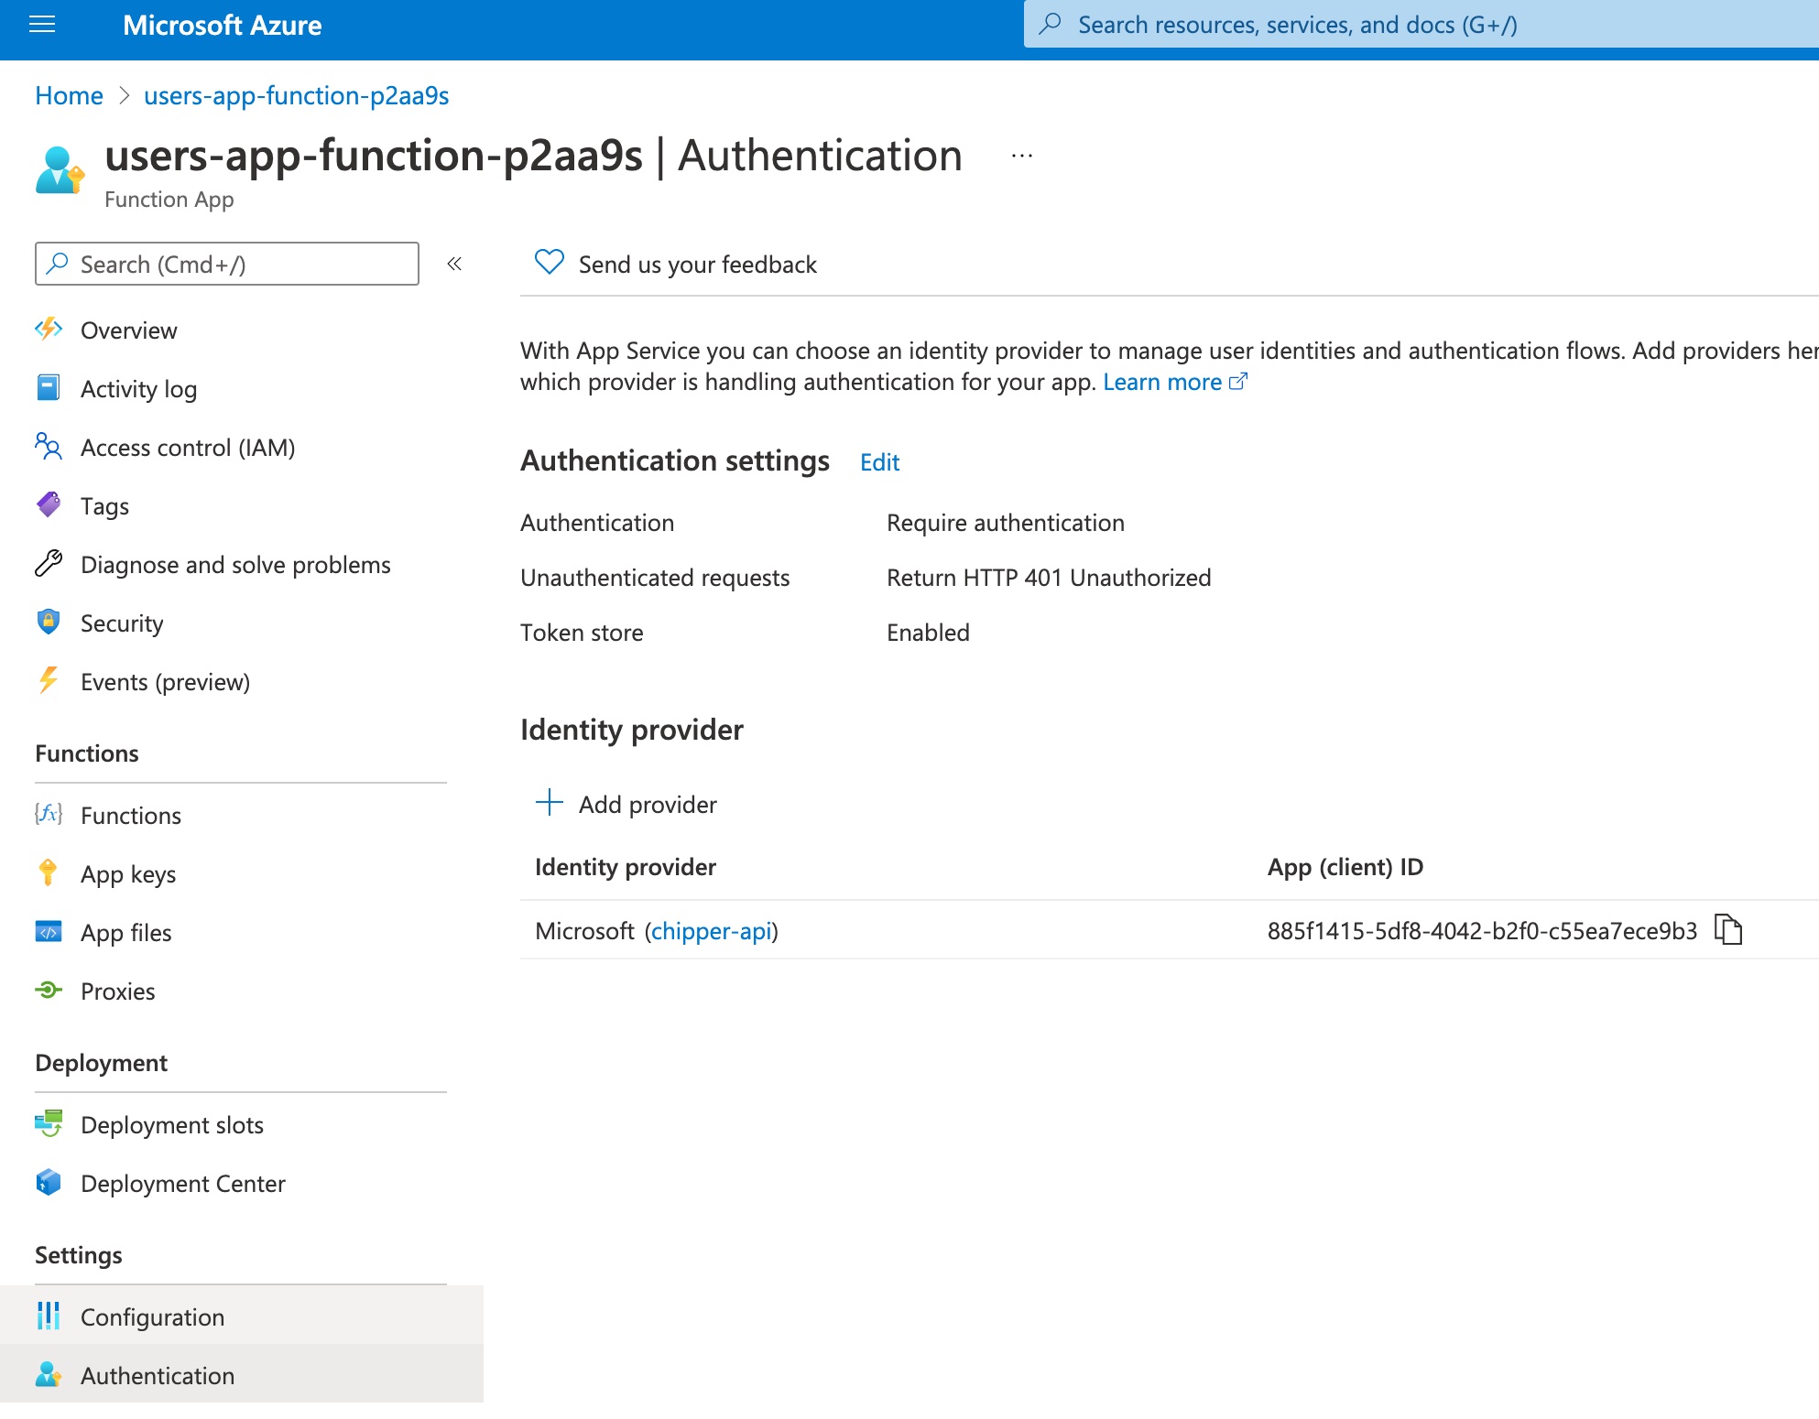Select the Functions {fx} icon
The height and width of the screenshot is (1419, 1819).
(x=49, y=815)
